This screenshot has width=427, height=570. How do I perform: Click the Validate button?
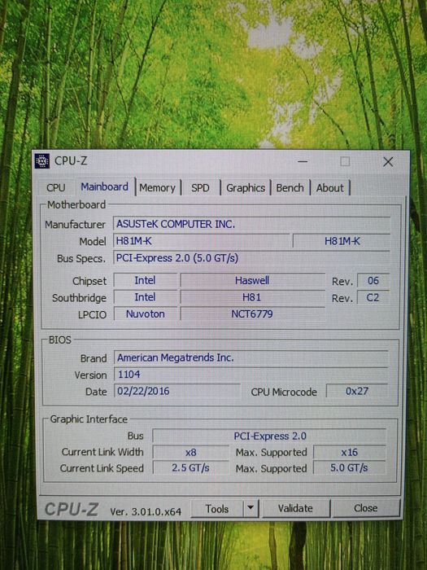pos(295,508)
